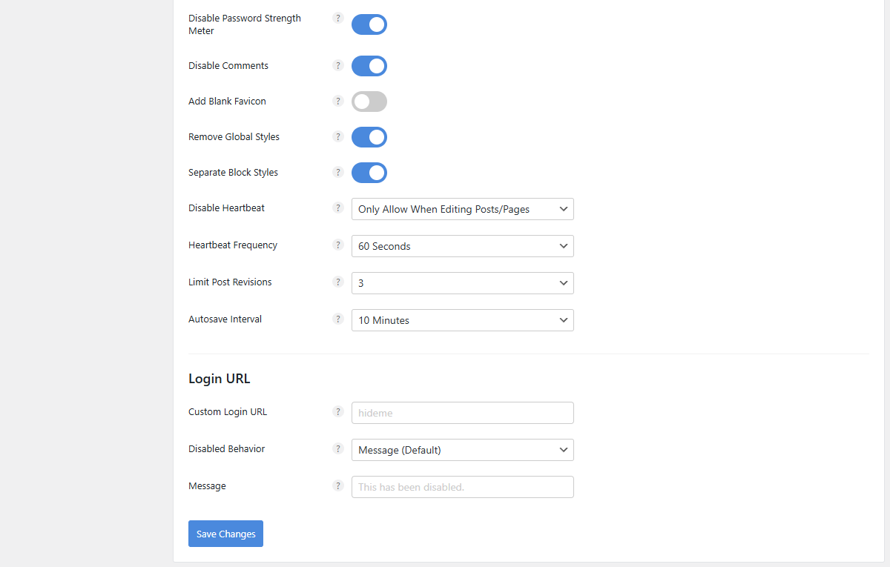Image resolution: width=890 pixels, height=567 pixels.
Task: Click the Save Changes button
Action: 225,534
